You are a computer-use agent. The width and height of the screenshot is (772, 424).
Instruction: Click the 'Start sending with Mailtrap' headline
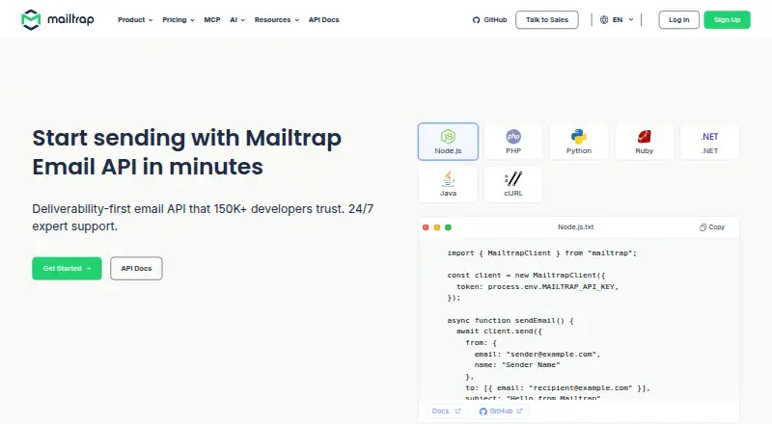pos(187,152)
